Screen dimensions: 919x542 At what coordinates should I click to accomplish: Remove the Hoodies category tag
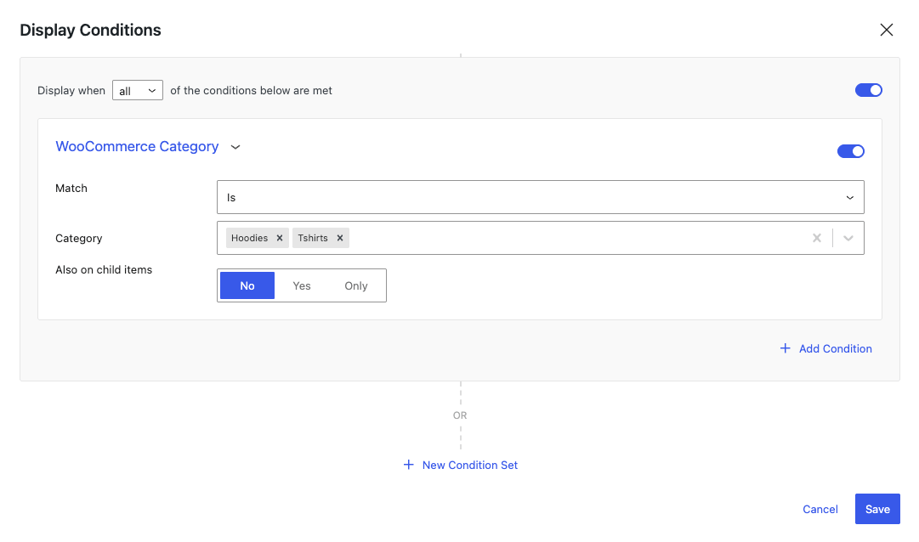coord(280,238)
